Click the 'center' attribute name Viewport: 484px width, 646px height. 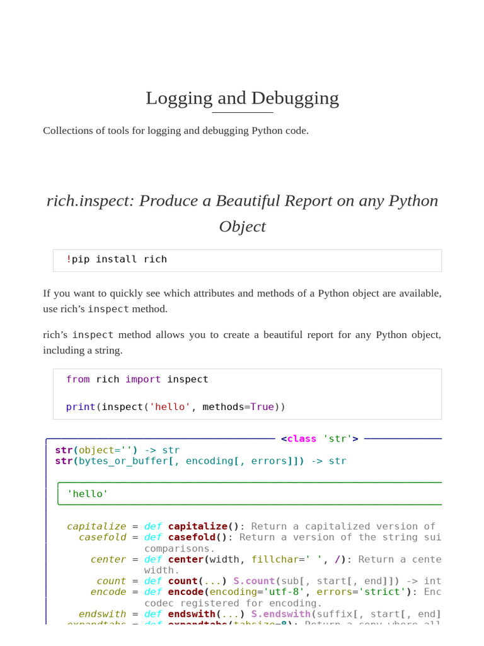(108, 560)
